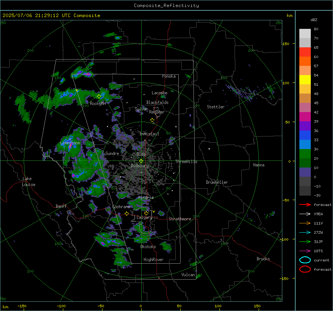The width and height of the screenshot is (333, 311).
Task: Click the RockyMH label
Action: click(98, 104)
